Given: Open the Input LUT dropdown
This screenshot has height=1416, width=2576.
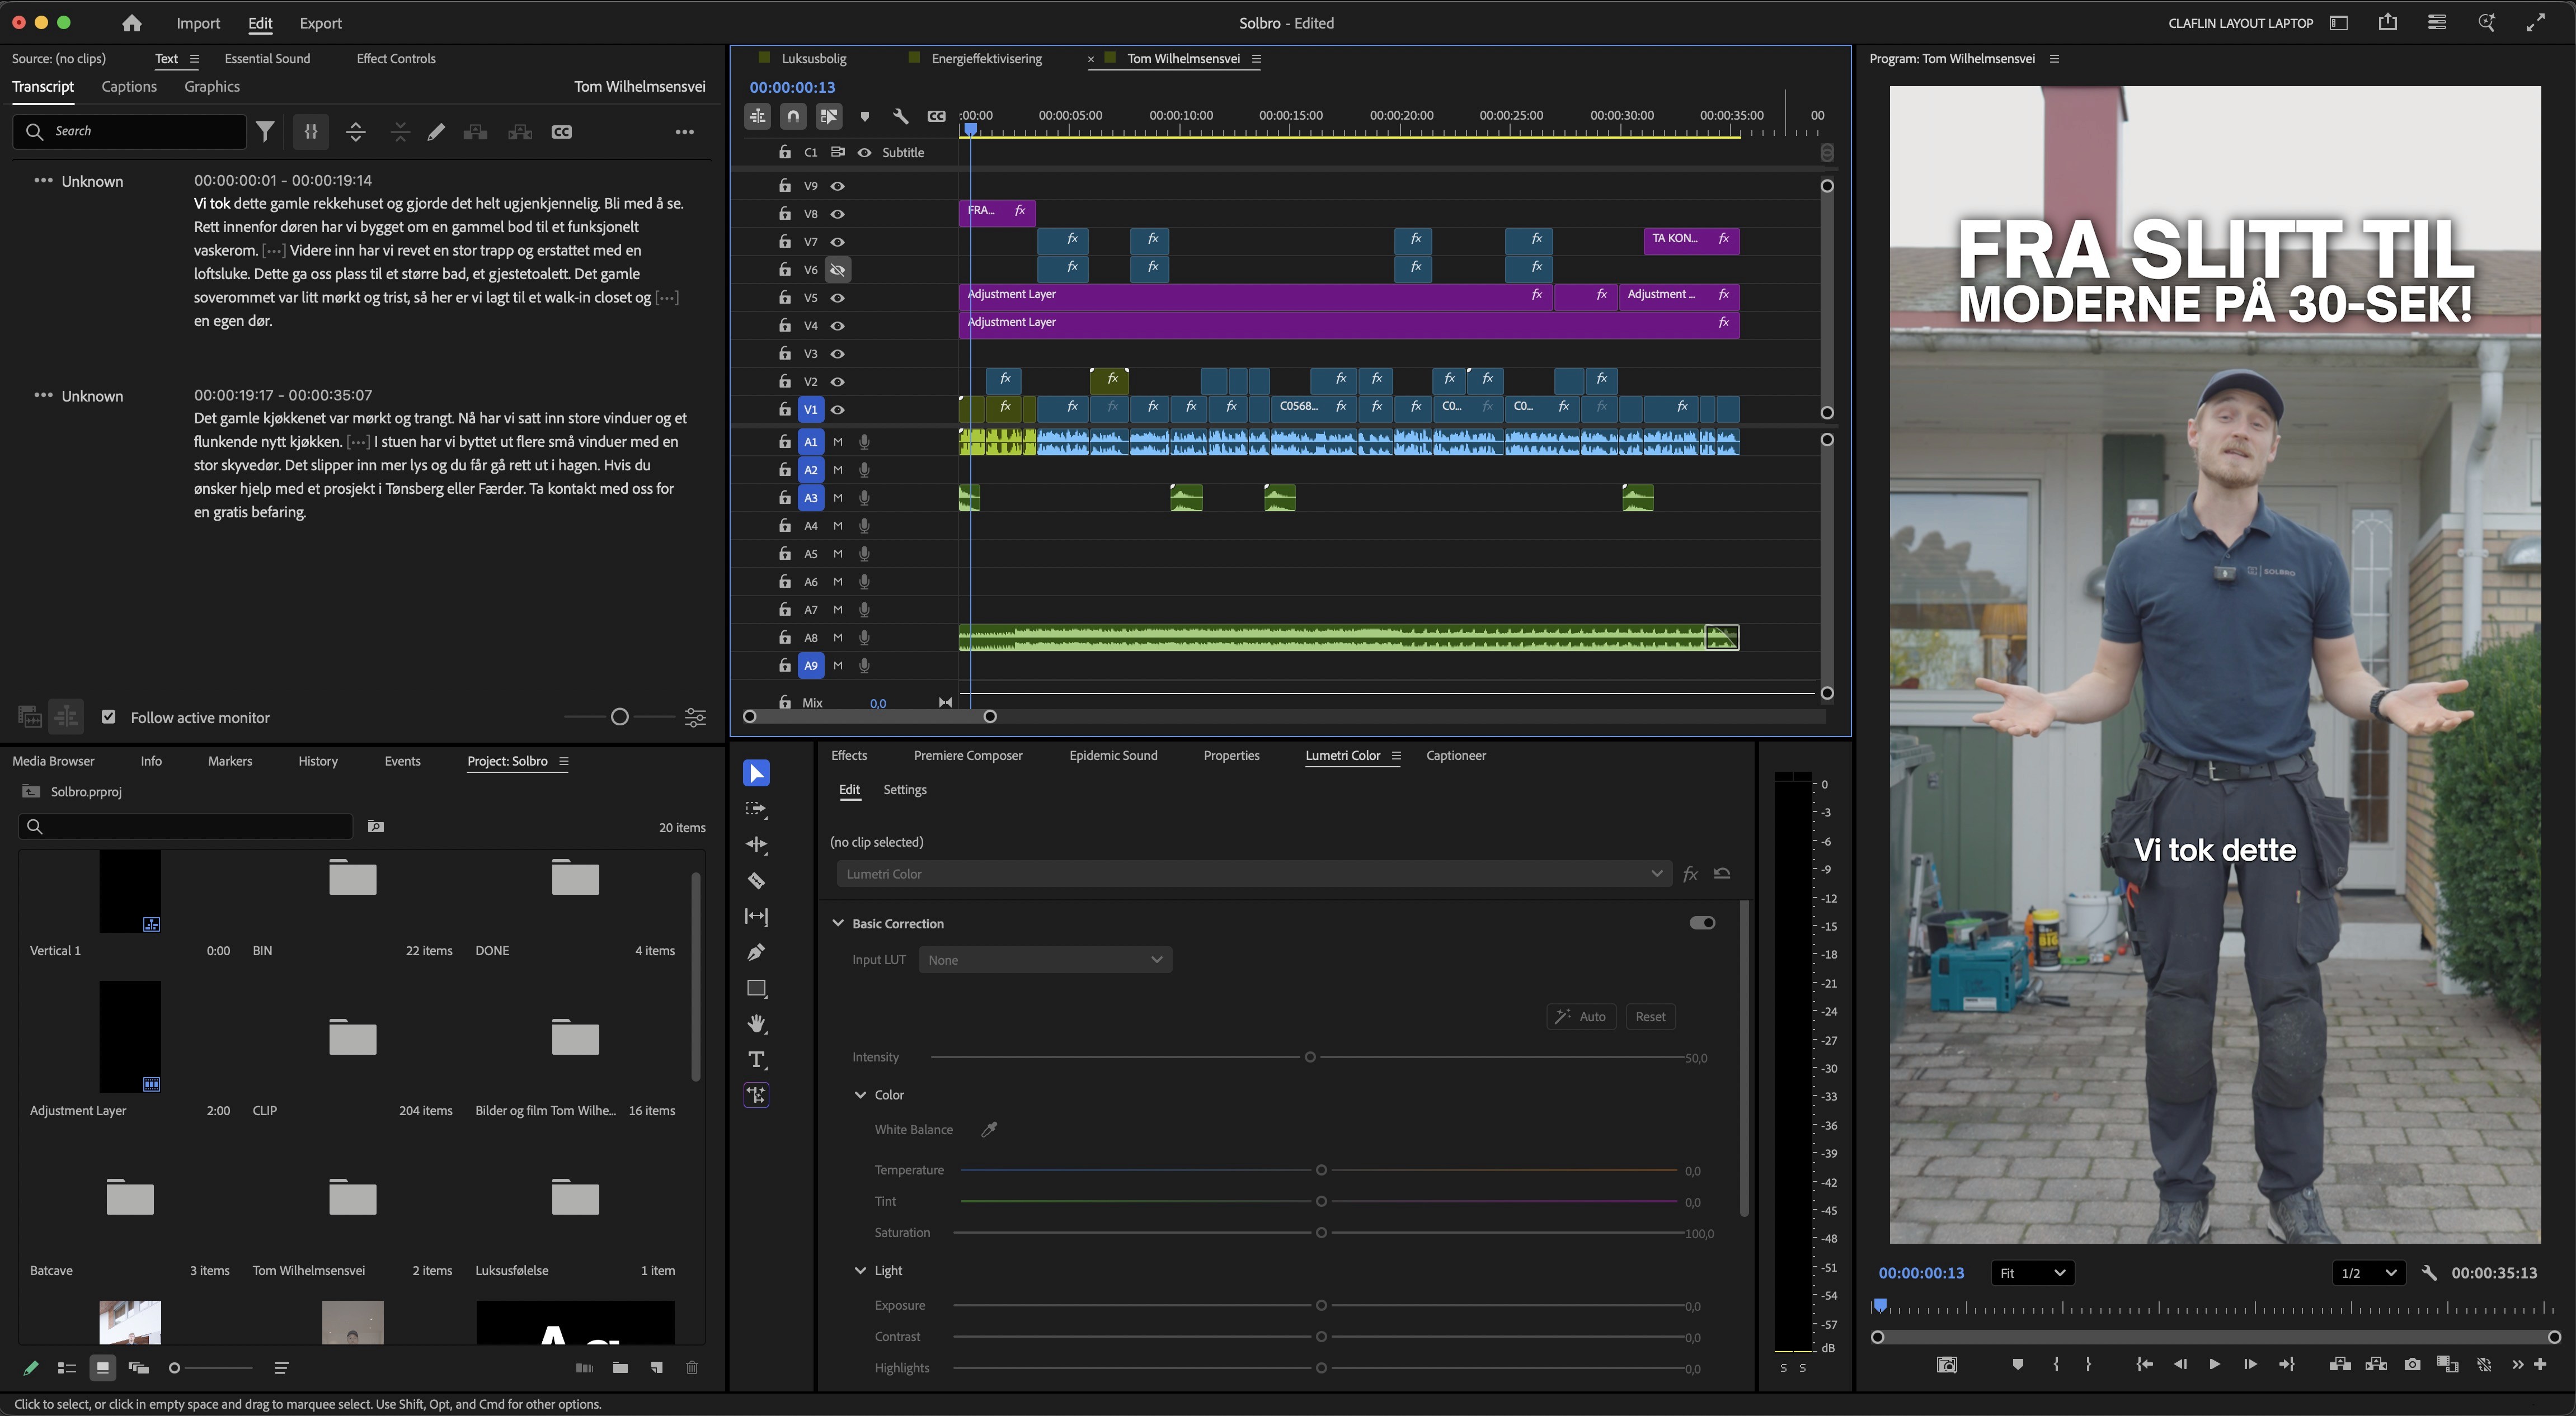Looking at the screenshot, I should pyautogui.click(x=1044, y=959).
